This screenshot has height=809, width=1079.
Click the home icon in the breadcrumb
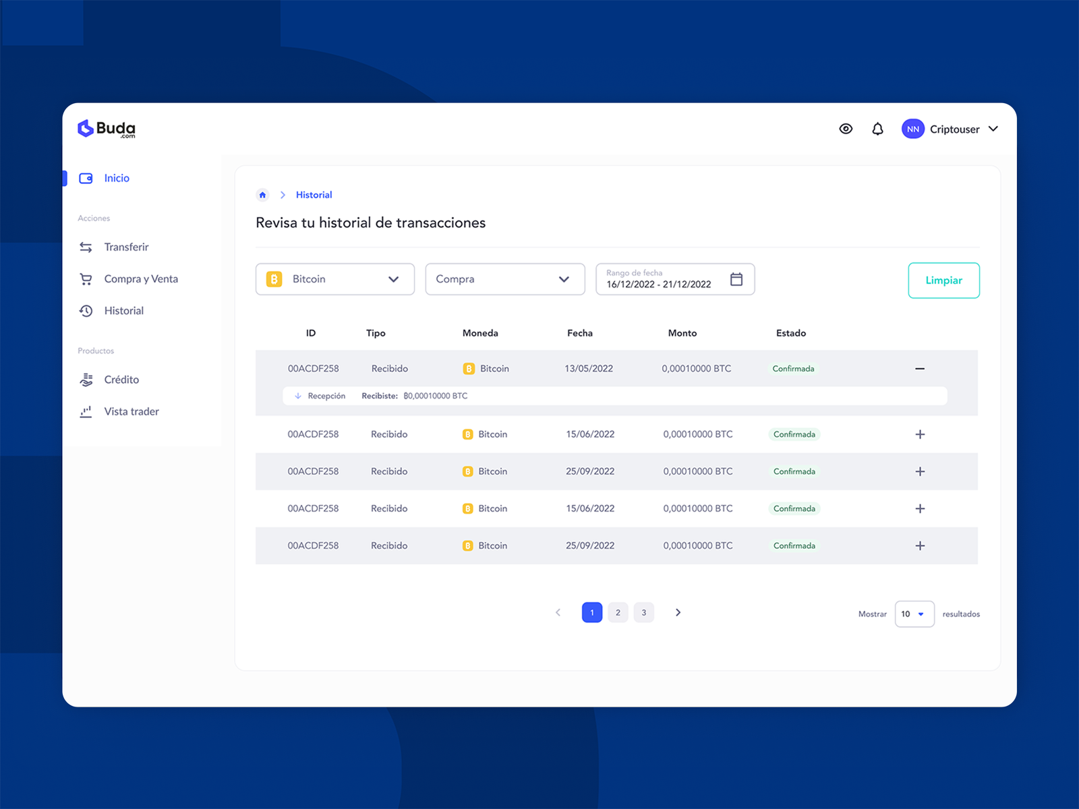point(262,195)
